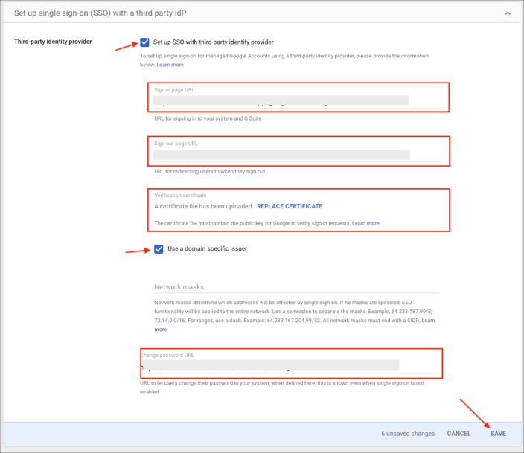This screenshot has height=453, width=524.
Task: Click "URL for redirecting users" sign-out hint
Action: [209, 171]
